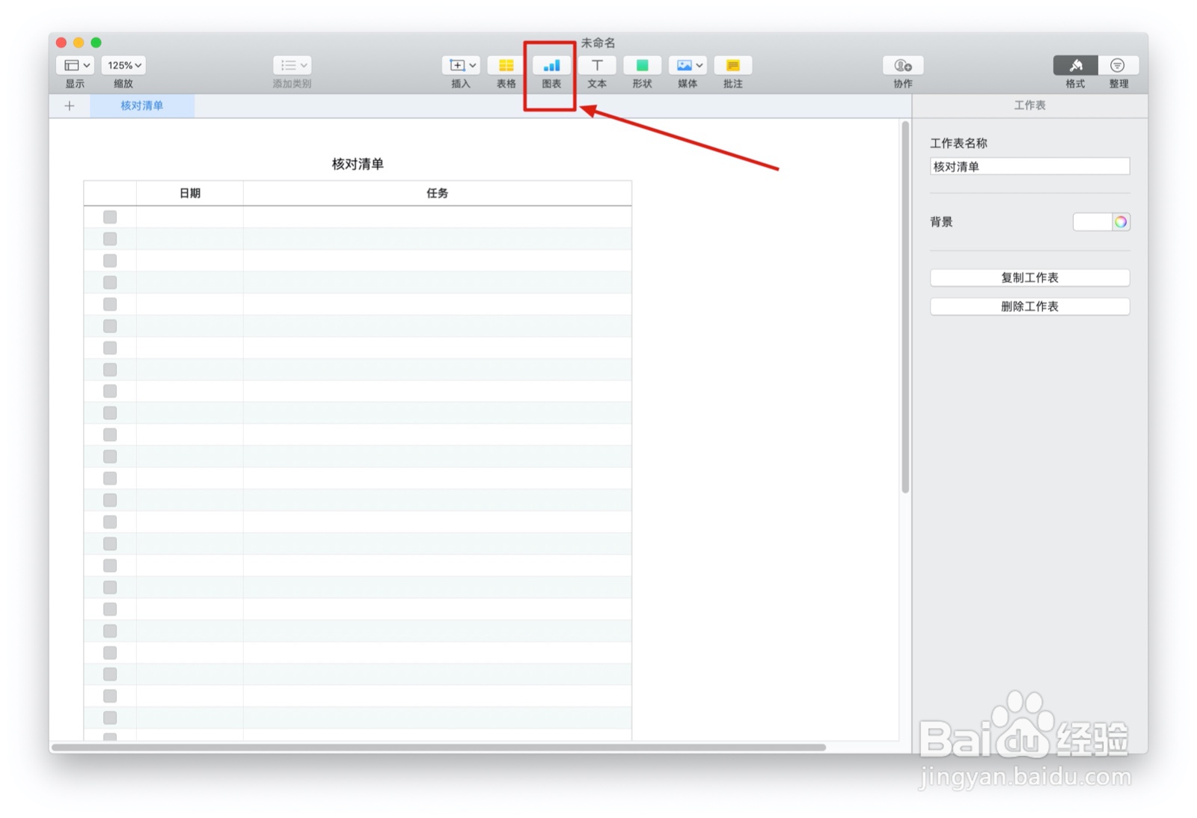Edit the 工作表名称 name field
This screenshot has width=1197, height=818.
point(1029,166)
